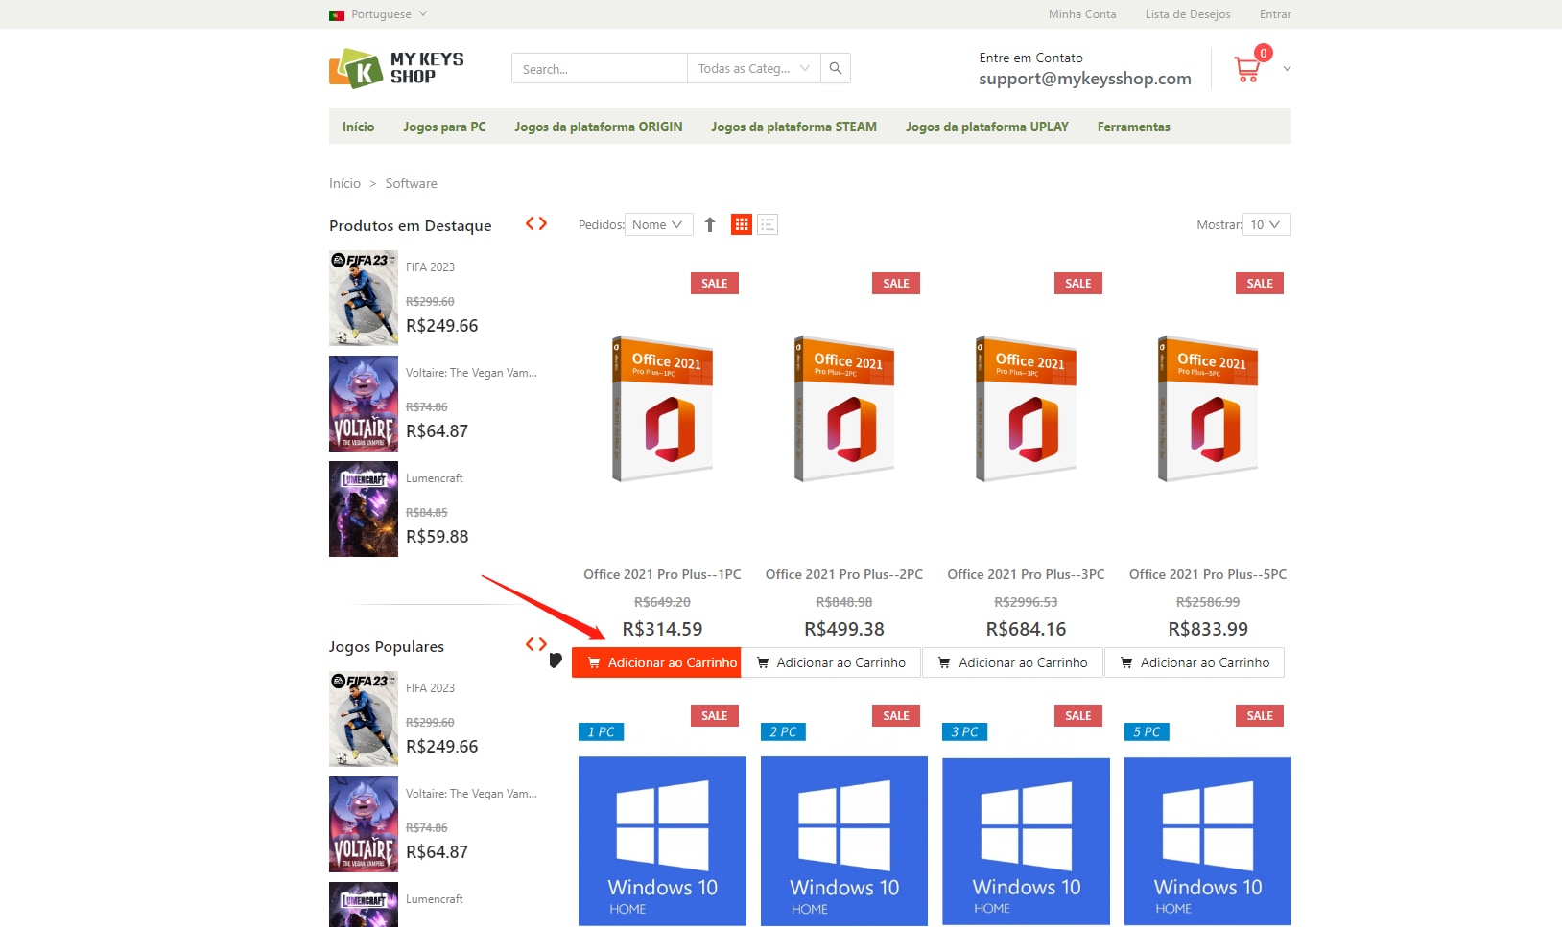Open the shopping cart icon

tap(1247, 69)
